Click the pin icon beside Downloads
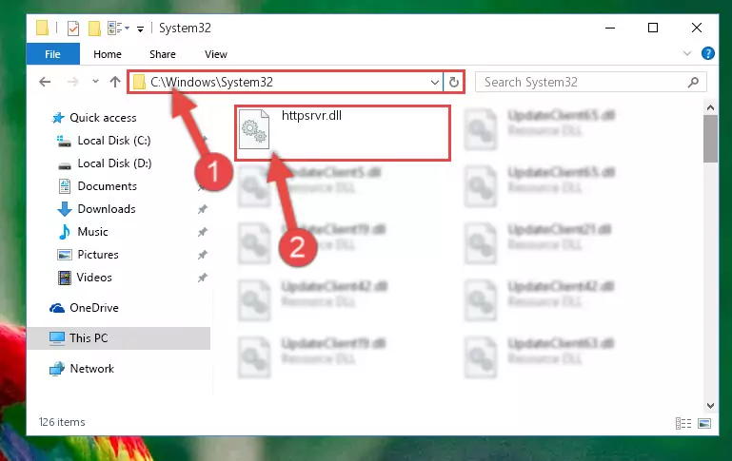 click(202, 209)
